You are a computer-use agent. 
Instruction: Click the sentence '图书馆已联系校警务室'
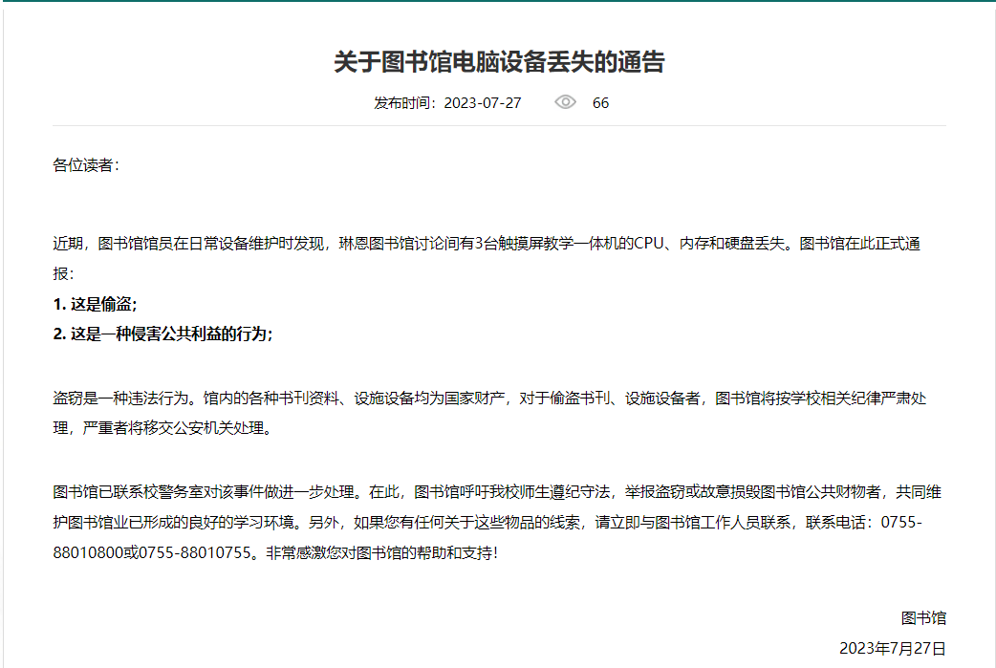point(130,493)
